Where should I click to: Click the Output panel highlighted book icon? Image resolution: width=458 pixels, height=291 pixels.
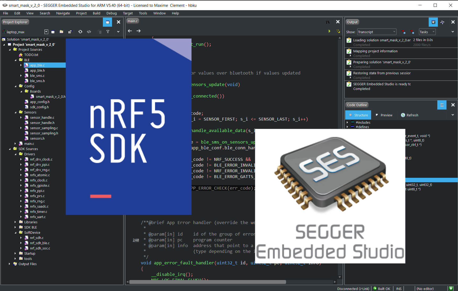pyautogui.click(x=433, y=22)
